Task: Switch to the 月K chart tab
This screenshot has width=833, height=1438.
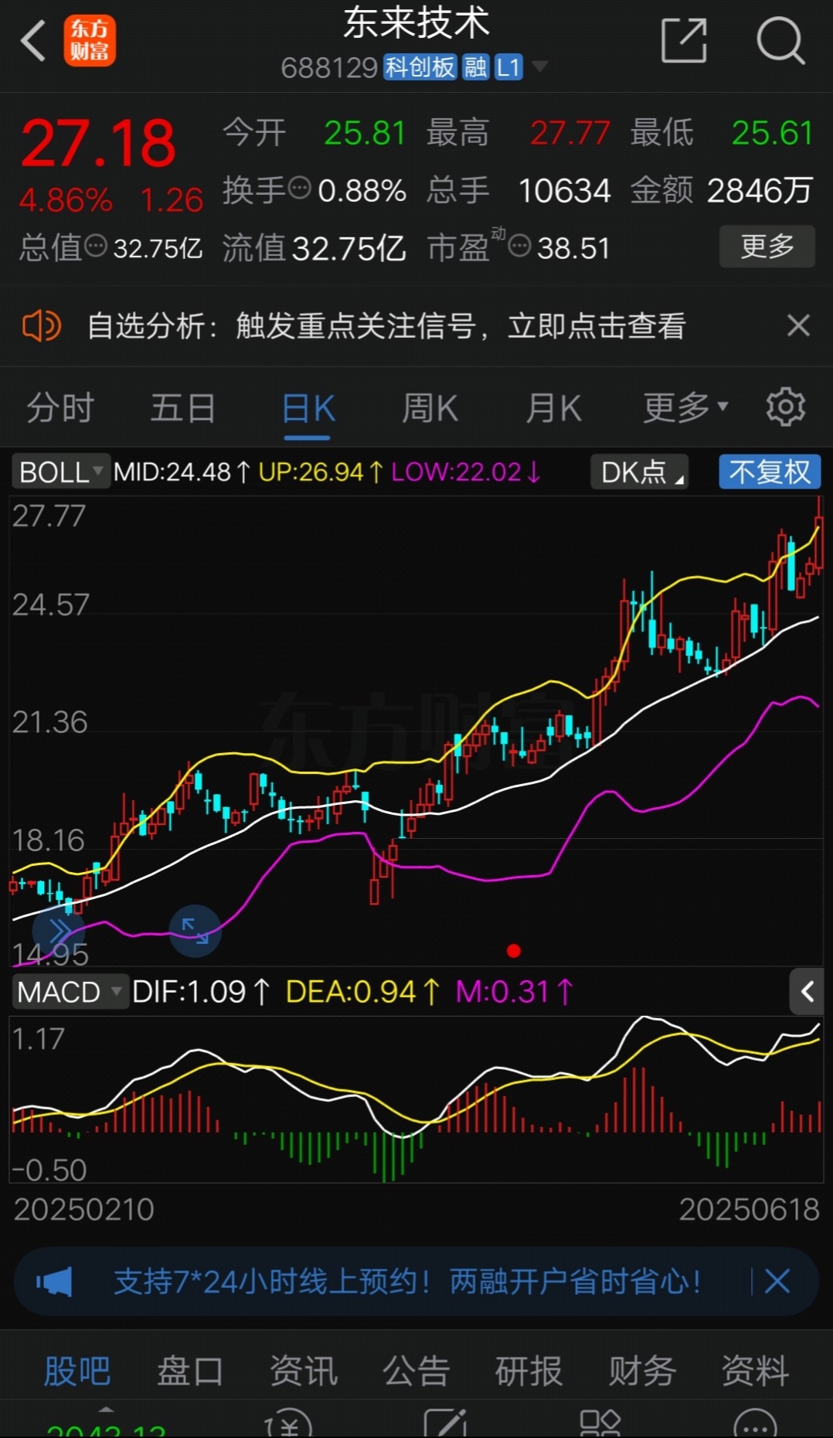Action: tap(553, 407)
